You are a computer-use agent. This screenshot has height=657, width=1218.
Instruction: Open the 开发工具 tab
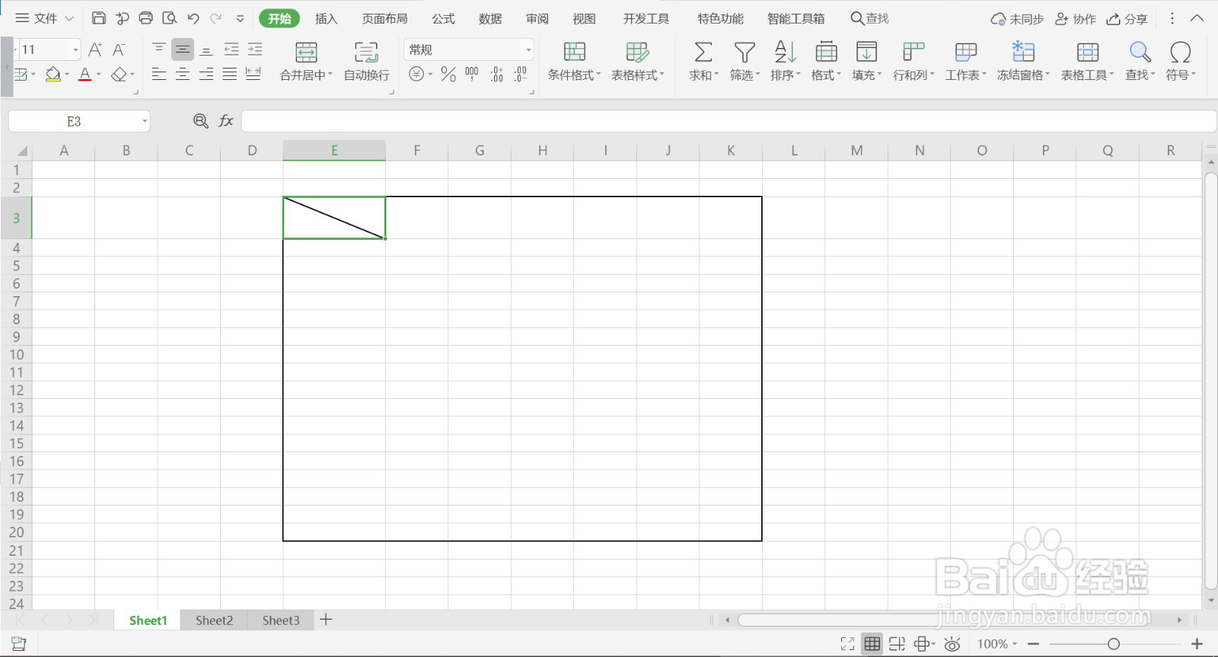[x=646, y=18]
